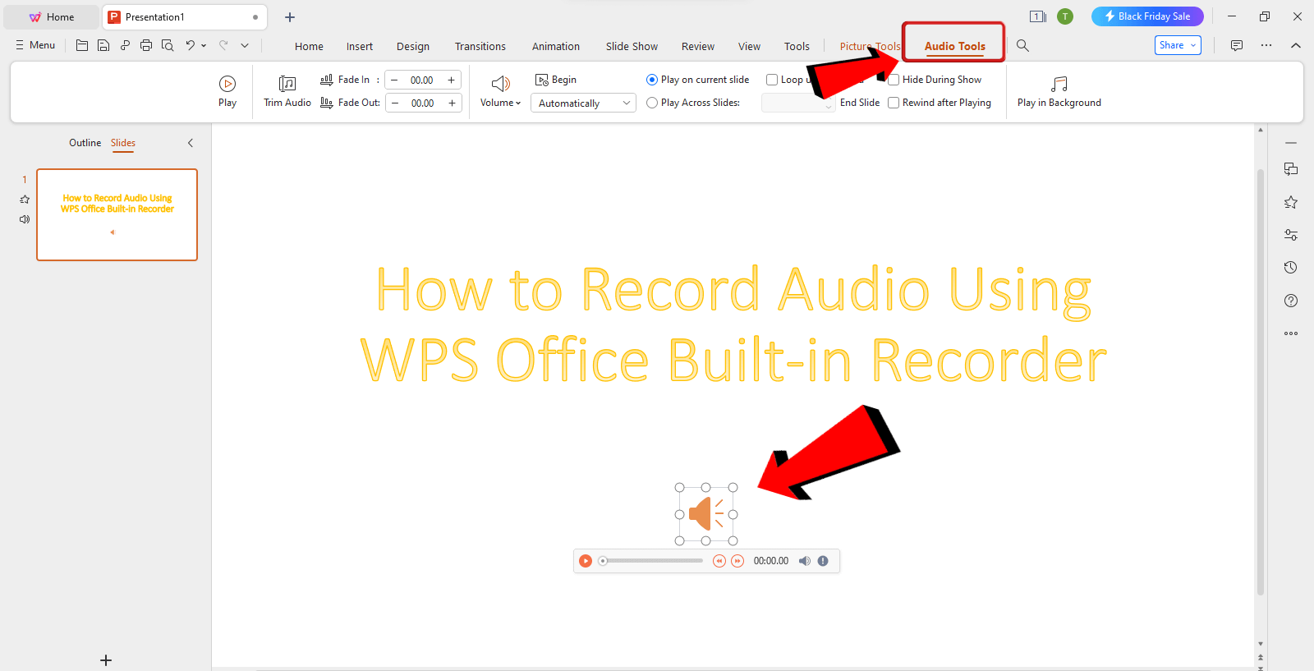Open the Menu hamburger button
This screenshot has width=1314, height=671.
tap(35, 45)
